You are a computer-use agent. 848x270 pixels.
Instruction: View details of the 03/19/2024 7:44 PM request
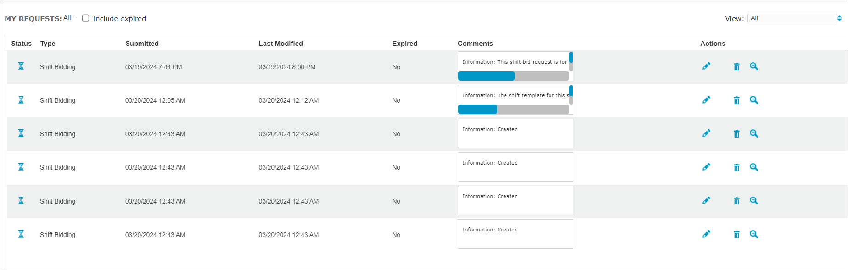pos(753,66)
